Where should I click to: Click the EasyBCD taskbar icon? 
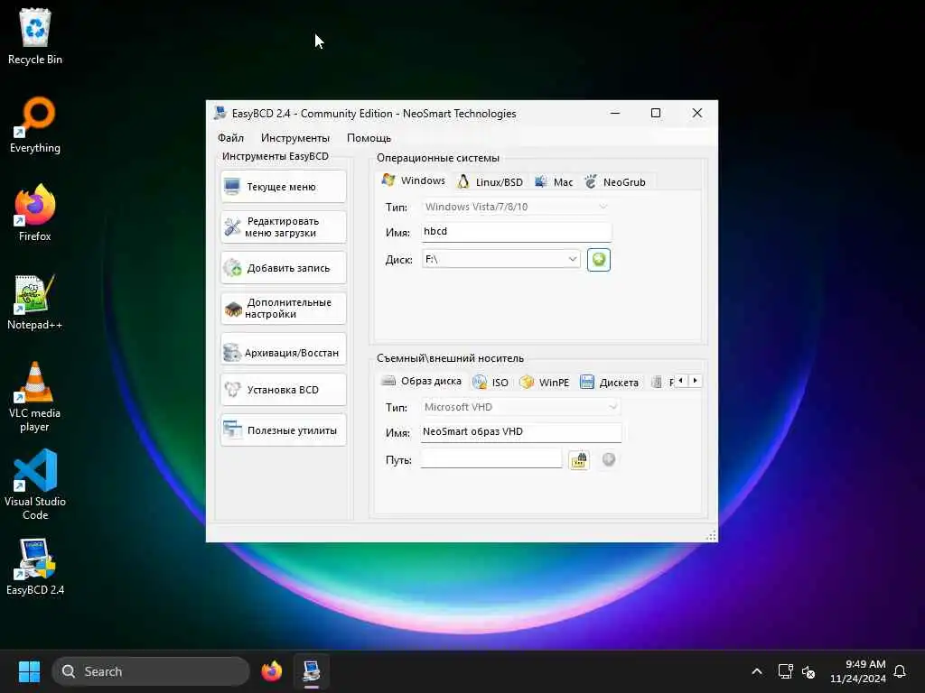(312, 671)
